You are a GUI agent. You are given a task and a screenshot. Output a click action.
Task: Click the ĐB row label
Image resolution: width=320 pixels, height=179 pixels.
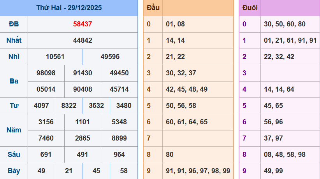click(x=14, y=24)
